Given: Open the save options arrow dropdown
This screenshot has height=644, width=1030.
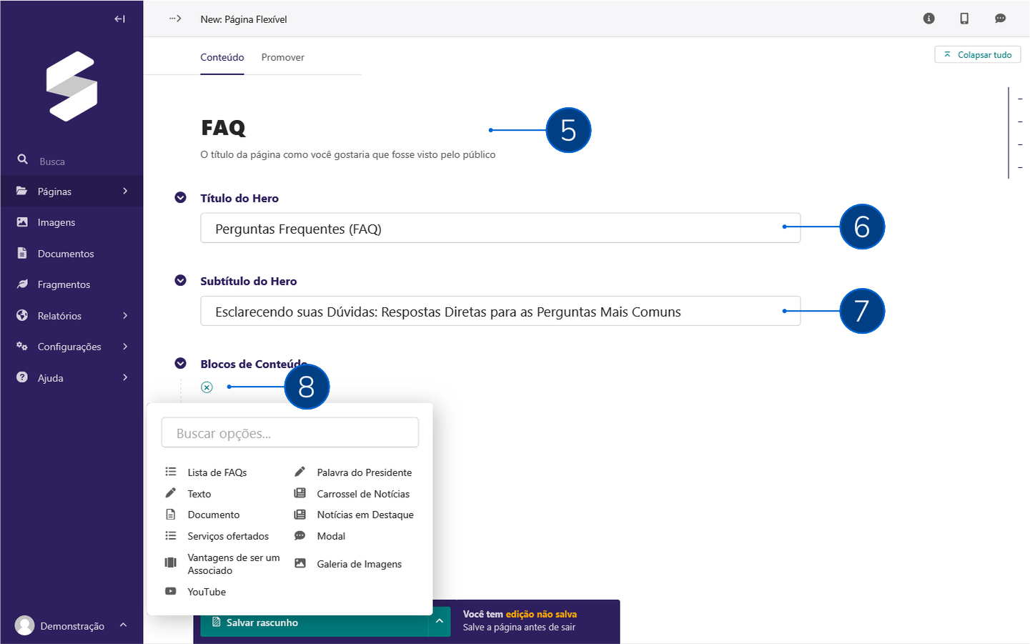Looking at the screenshot, I should tap(440, 622).
